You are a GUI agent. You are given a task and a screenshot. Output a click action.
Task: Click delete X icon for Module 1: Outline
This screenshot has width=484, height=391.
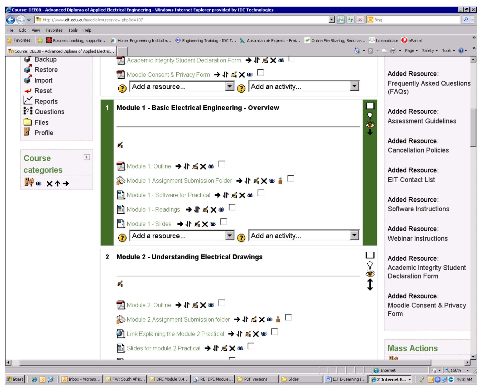click(203, 167)
